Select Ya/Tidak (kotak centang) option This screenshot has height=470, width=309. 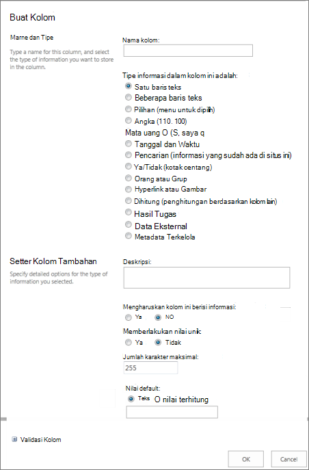click(x=128, y=167)
